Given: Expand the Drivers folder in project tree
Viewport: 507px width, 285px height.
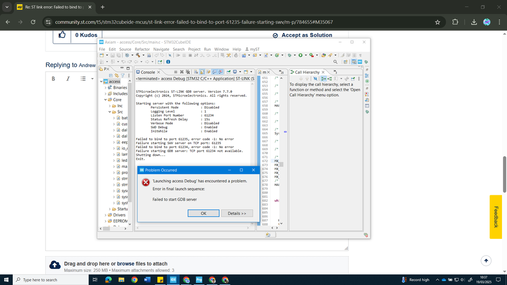Looking at the screenshot, I should click(106, 215).
